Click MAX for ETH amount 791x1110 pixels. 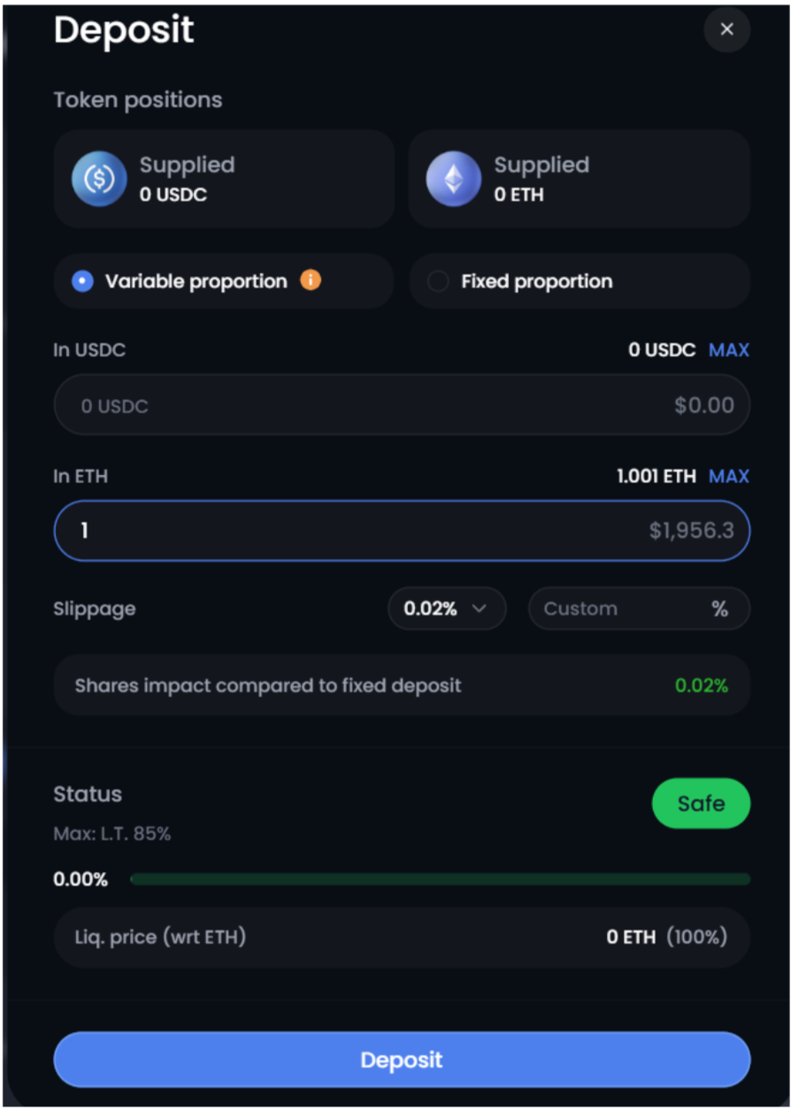coord(728,476)
